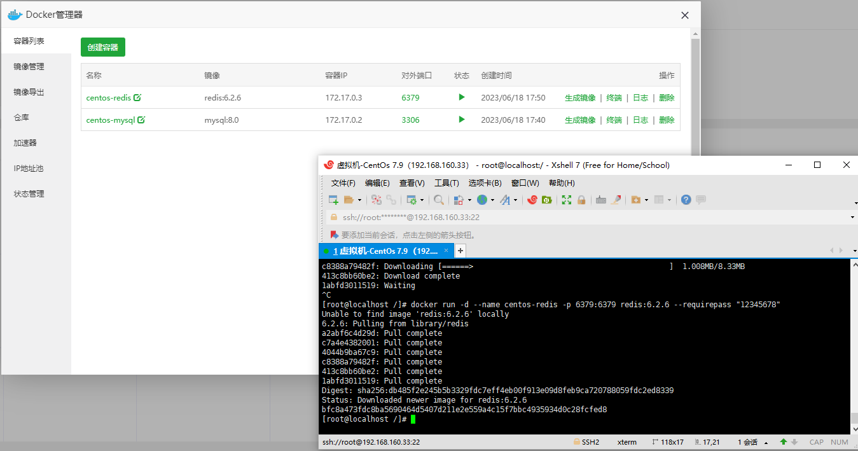Launch Xftp via green toolbar icon

point(546,200)
